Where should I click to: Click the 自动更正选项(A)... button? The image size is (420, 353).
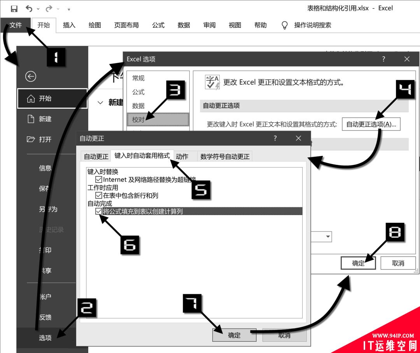(x=371, y=124)
